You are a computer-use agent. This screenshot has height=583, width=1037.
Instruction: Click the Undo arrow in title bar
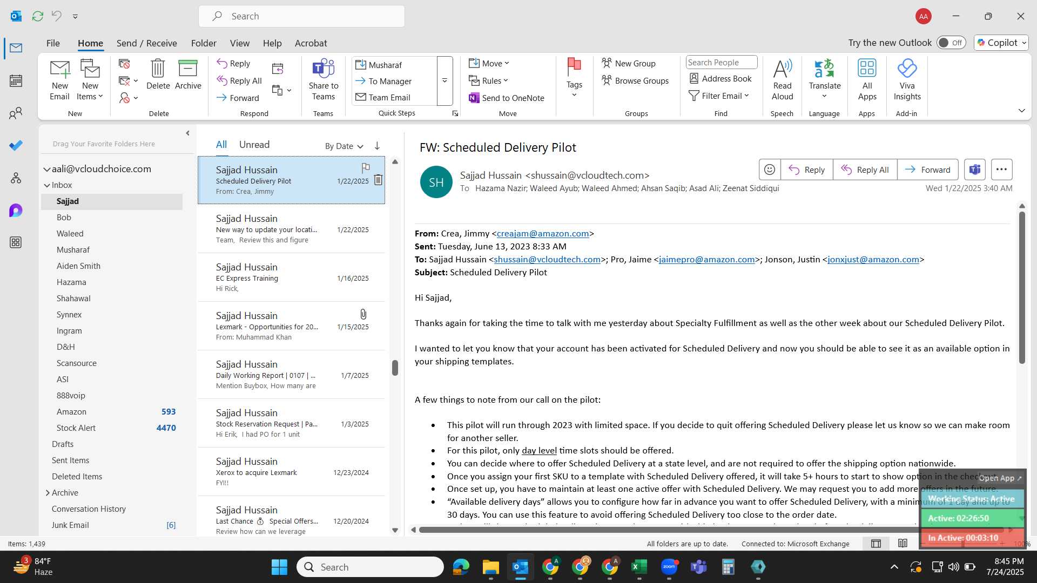click(x=57, y=16)
